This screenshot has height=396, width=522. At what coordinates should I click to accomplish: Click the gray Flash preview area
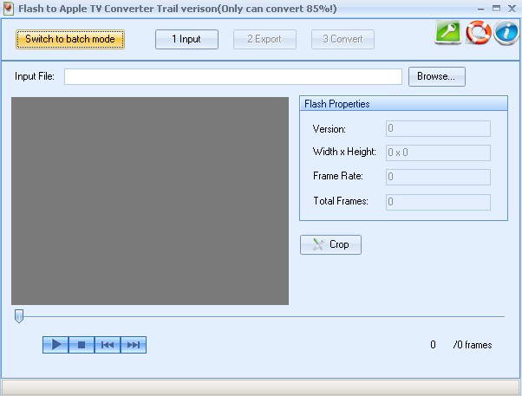tap(150, 201)
